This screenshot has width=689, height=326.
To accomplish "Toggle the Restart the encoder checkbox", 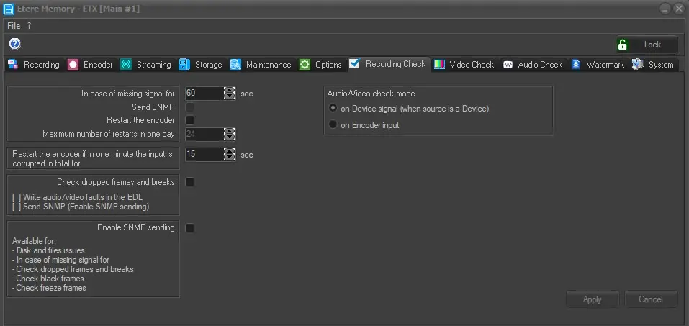I will point(190,119).
